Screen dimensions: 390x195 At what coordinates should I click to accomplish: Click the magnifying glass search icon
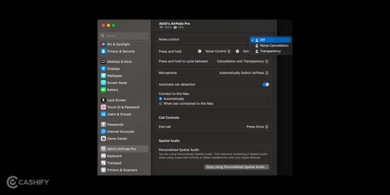pos(102,35)
